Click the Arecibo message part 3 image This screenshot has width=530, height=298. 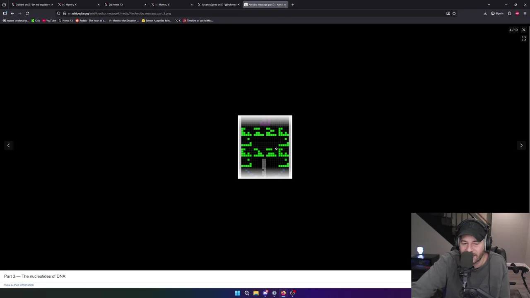point(265,147)
